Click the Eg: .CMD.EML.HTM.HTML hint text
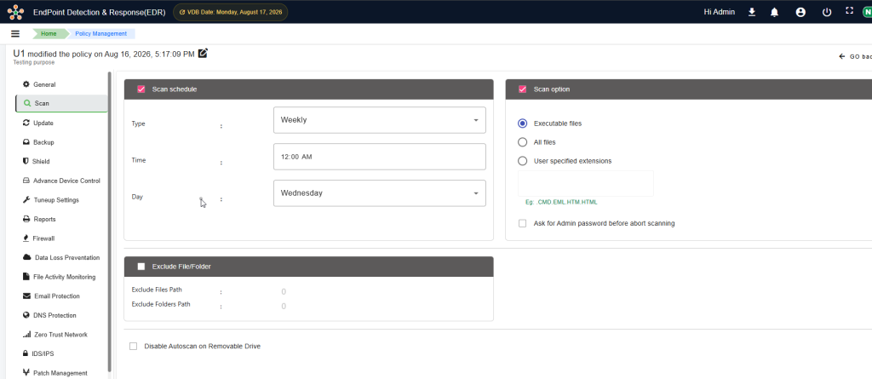The image size is (872, 379). (561, 202)
